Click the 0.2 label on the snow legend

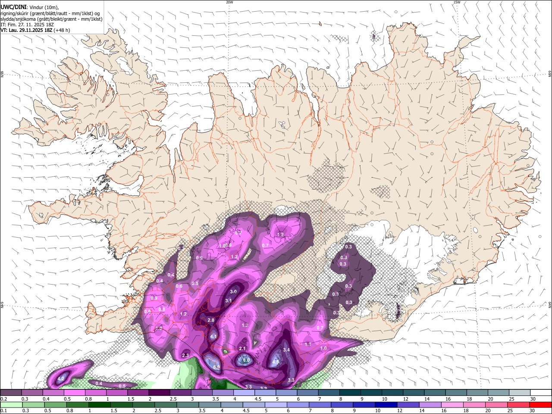[x=3, y=399]
